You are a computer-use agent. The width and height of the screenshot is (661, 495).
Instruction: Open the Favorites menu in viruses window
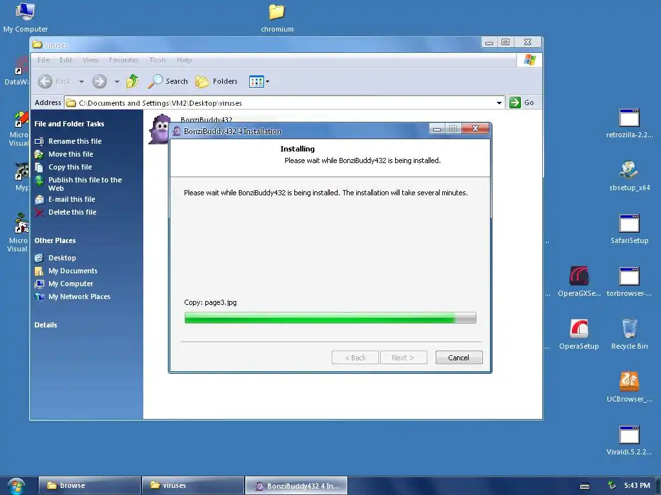click(123, 60)
